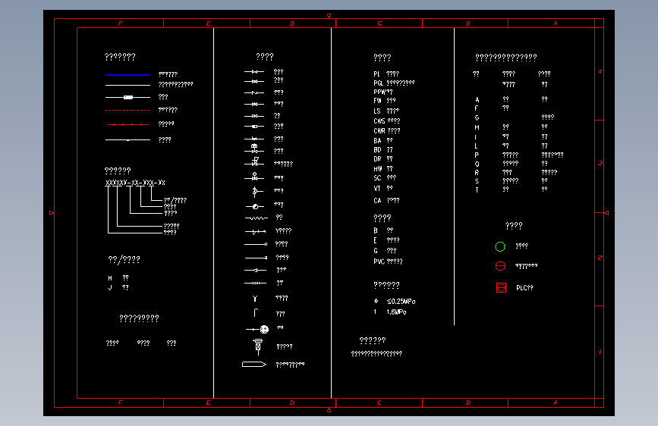658x426 pixels.
Task: Click the letter S in the right table
Action: (x=477, y=181)
